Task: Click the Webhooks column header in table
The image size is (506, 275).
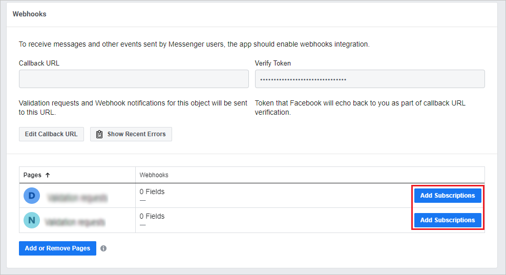Action: click(x=154, y=175)
